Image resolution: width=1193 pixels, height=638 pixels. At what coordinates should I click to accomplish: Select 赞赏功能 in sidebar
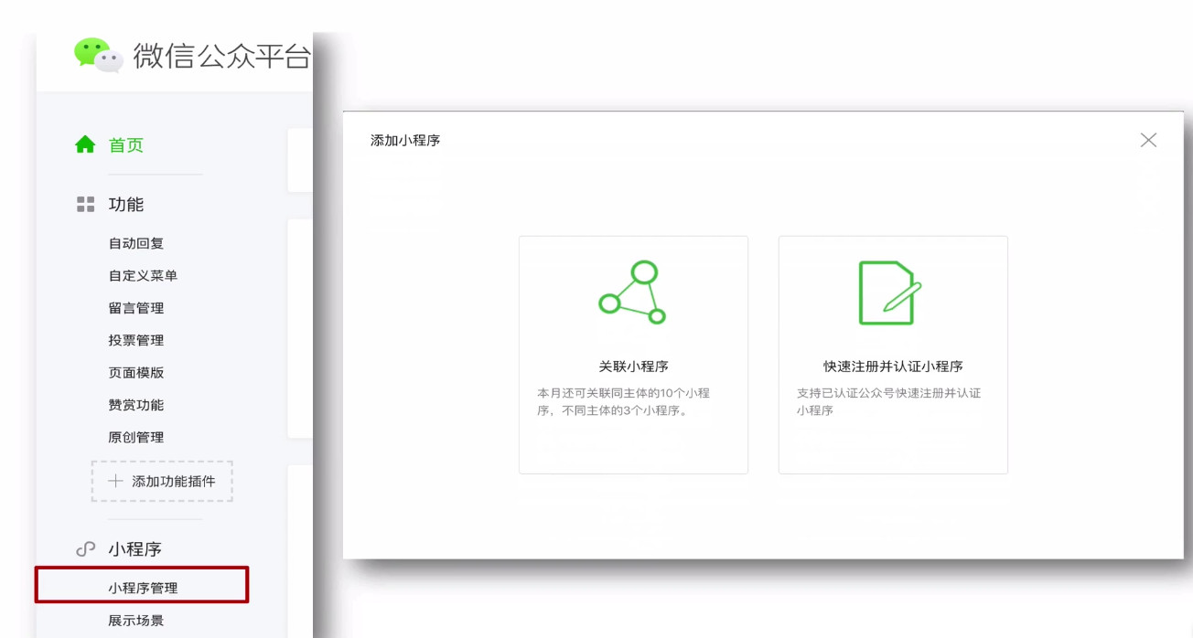(x=136, y=405)
